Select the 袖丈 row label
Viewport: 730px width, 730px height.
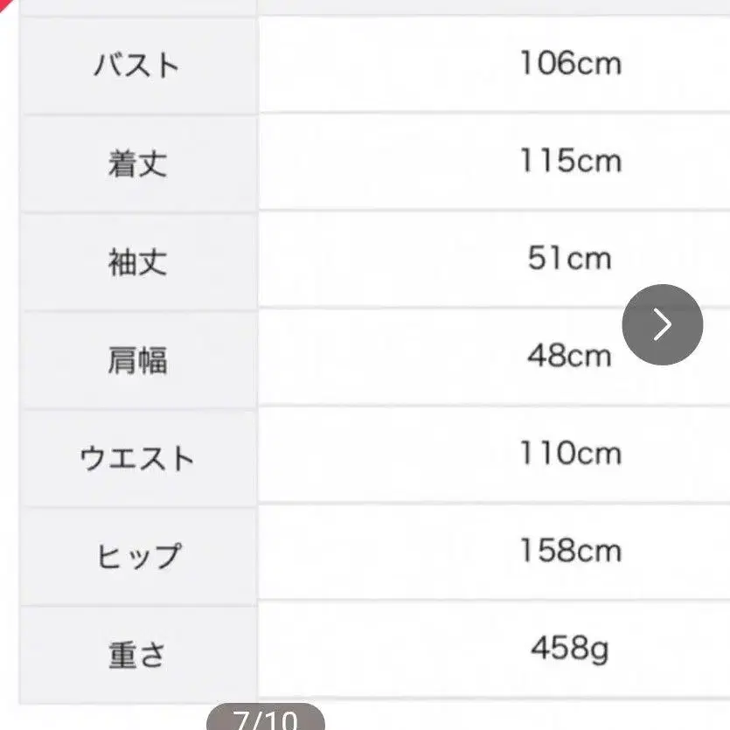tap(137, 261)
